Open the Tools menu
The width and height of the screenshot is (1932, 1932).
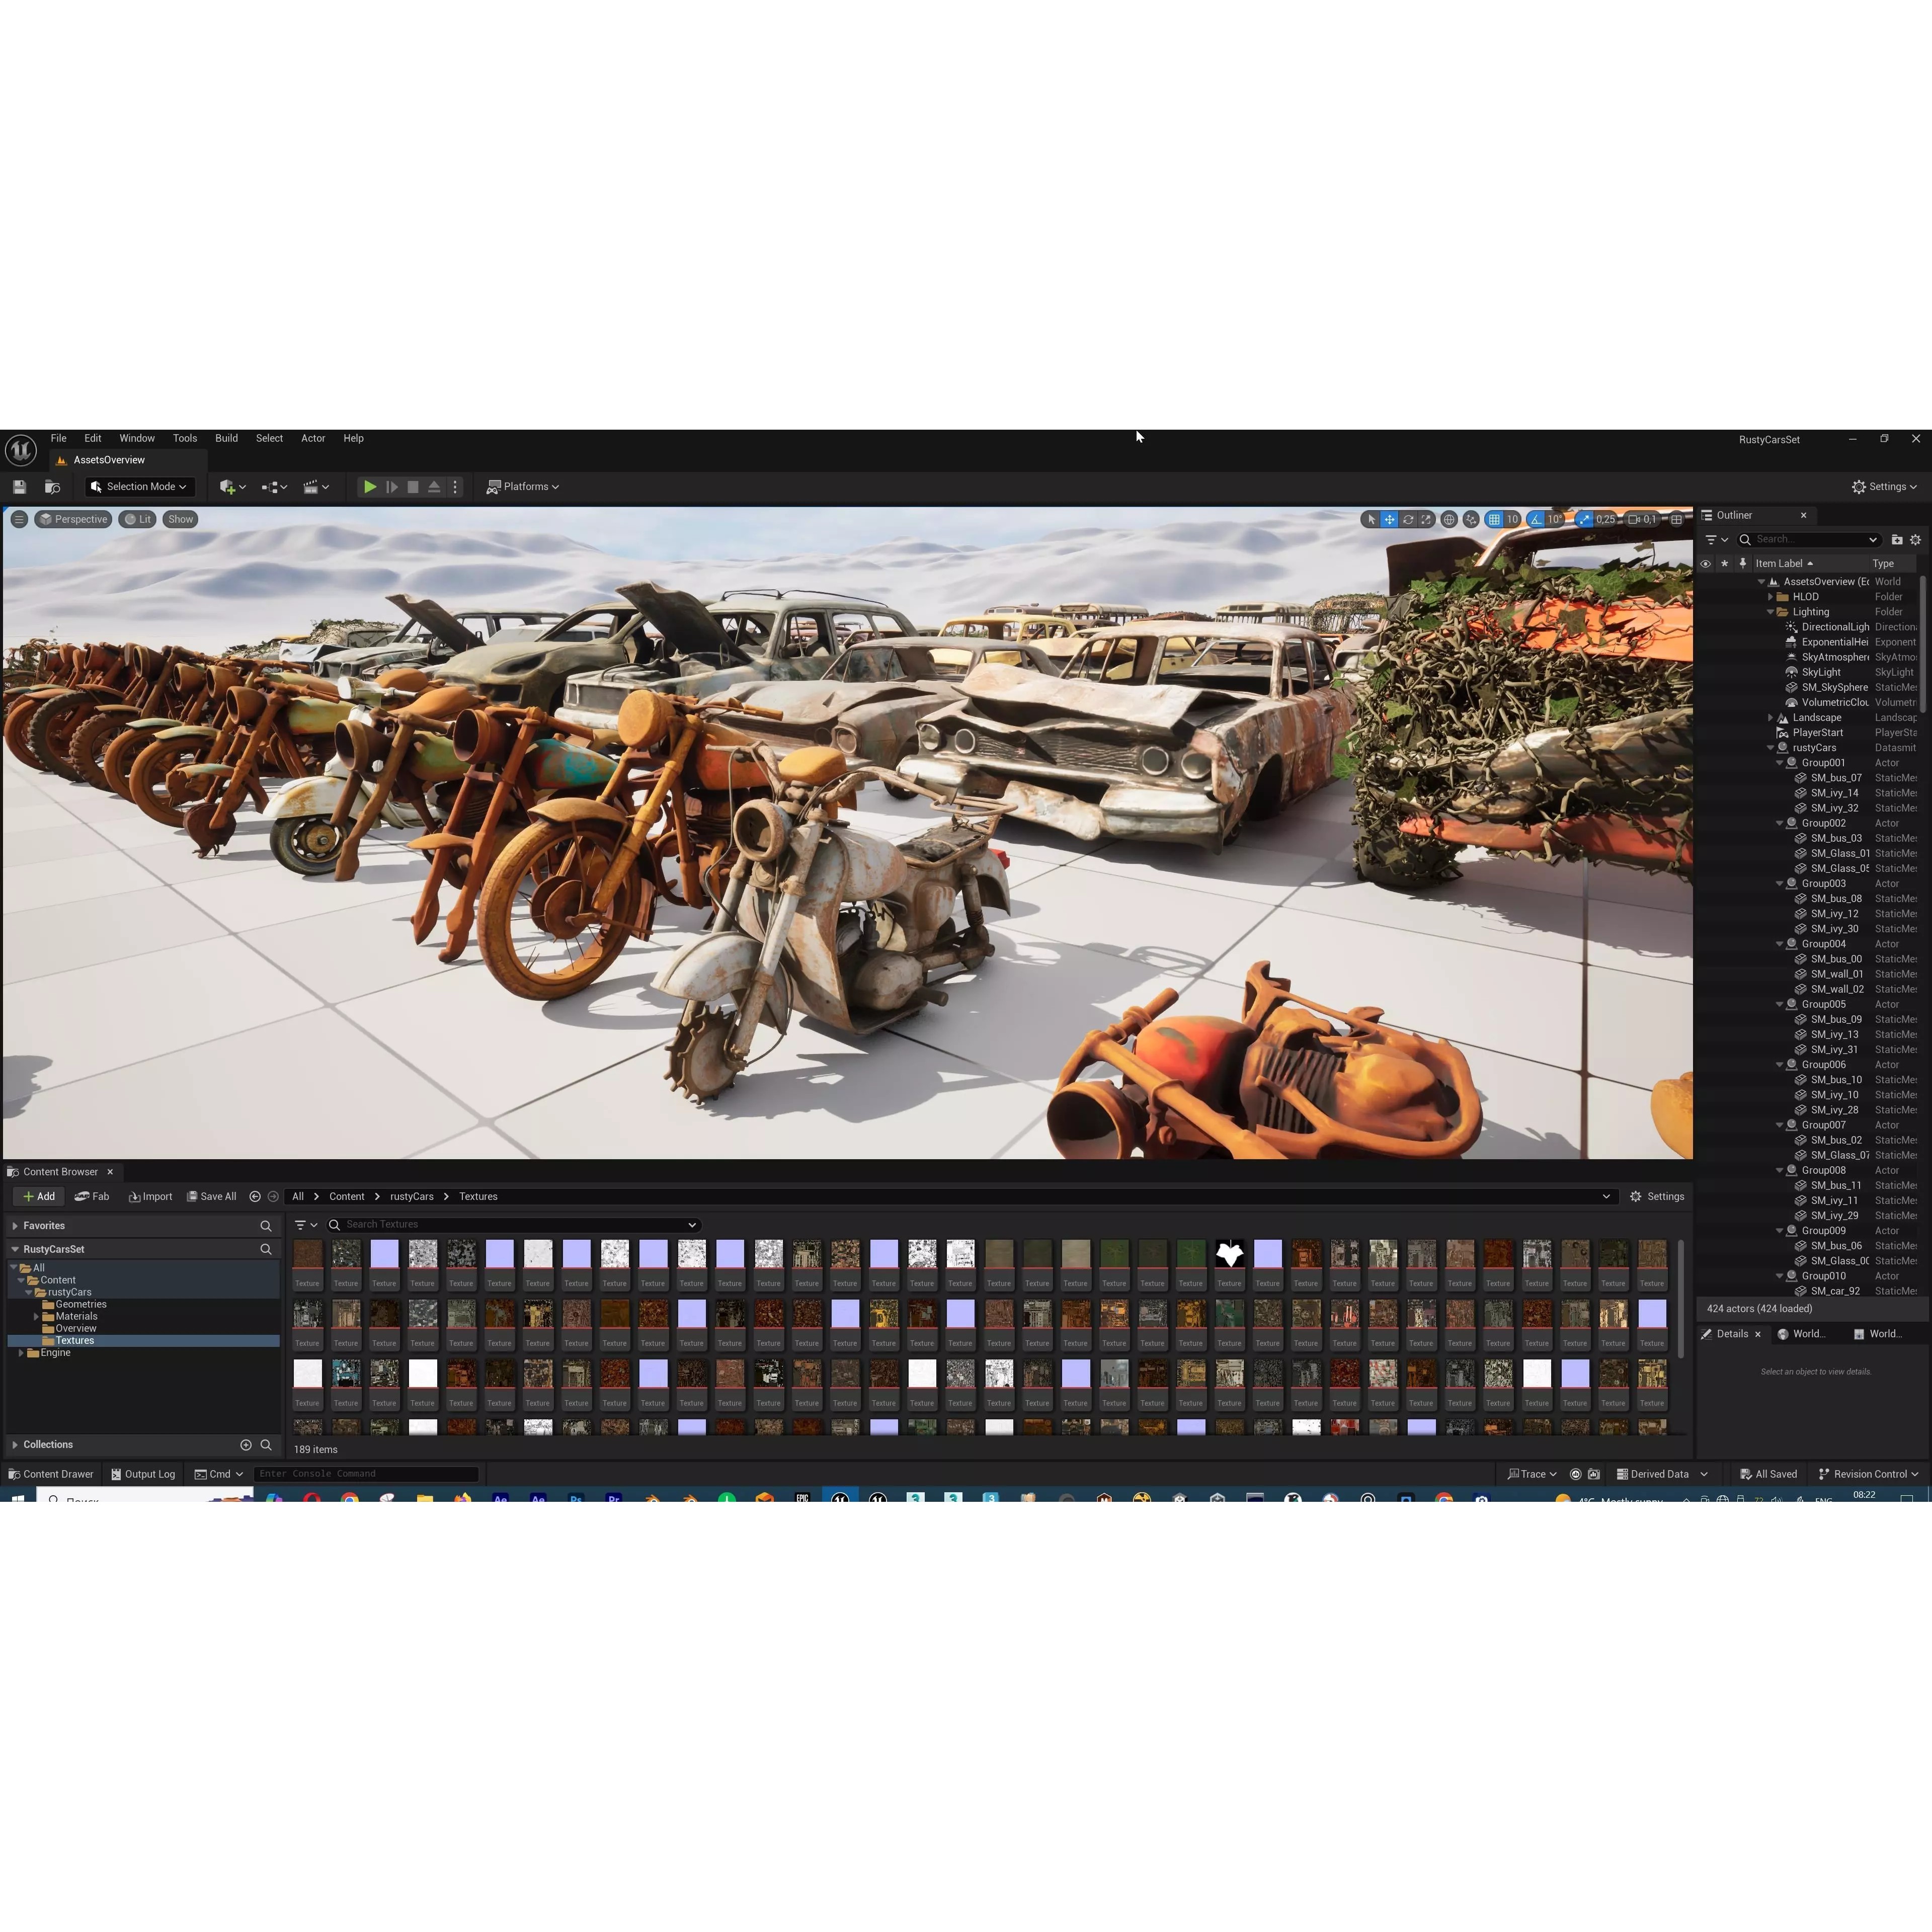(185, 438)
